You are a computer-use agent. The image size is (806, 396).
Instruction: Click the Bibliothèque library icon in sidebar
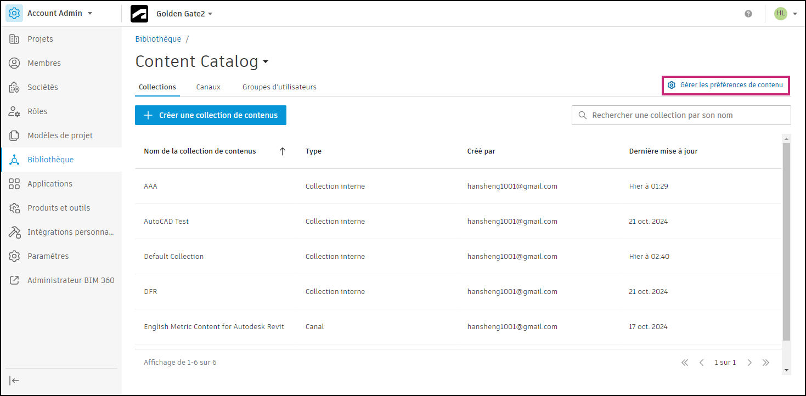click(x=14, y=160)
